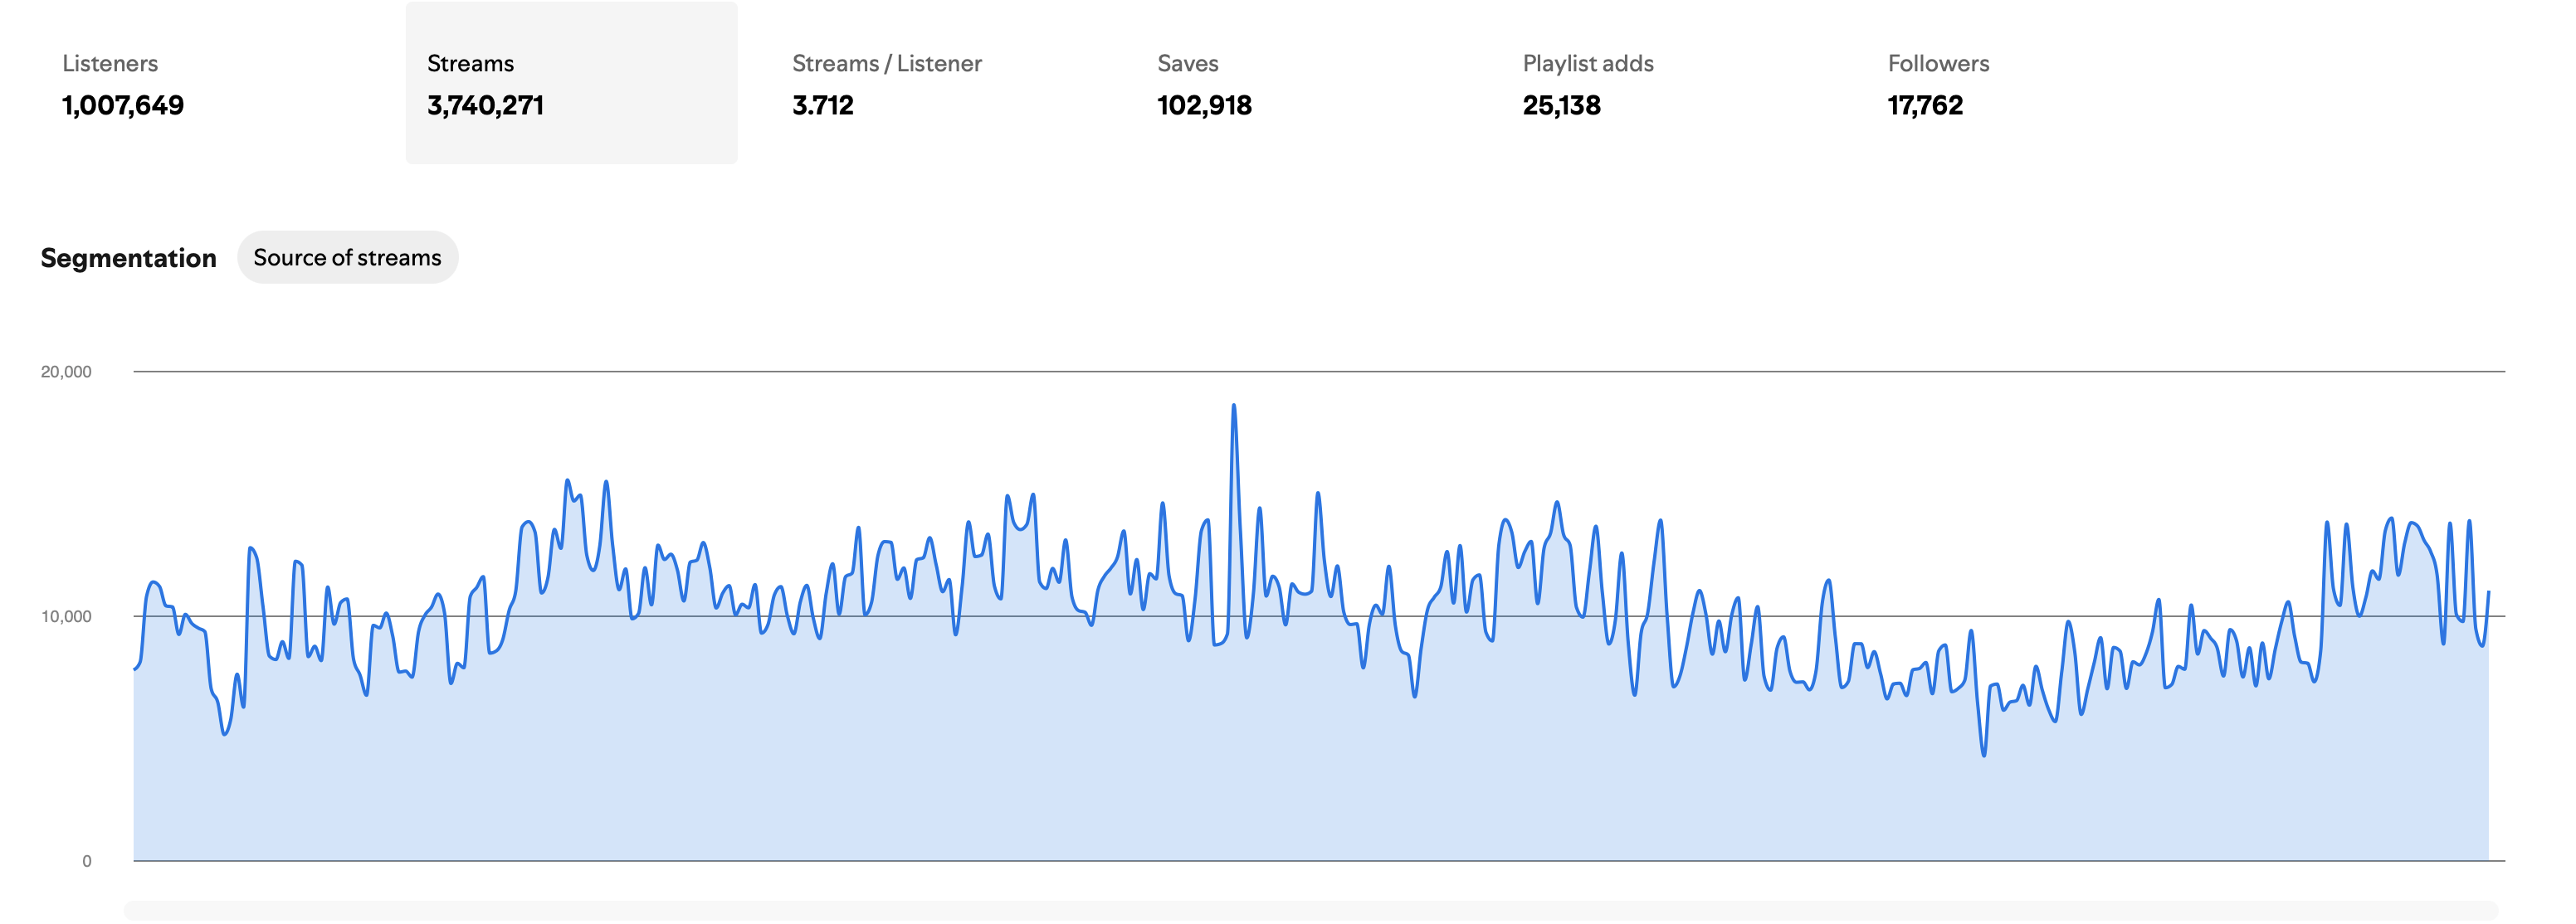
Task: Open the Listeners metric tab
Action: 110,64
